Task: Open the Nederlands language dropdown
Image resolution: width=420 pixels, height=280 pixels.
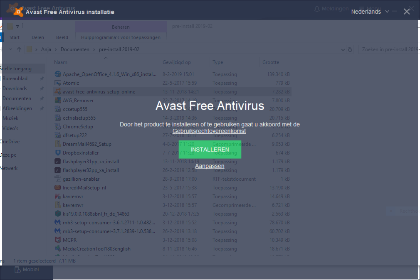Action: pyautogui.click(x=370, y=12)
